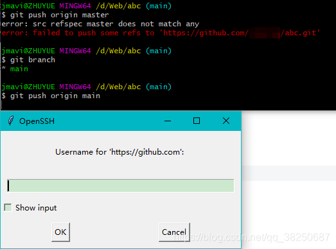This screenshot has width=336, height=249.
Task: Click the 'git push origin master' command line
Action: (x=55, y=15)
